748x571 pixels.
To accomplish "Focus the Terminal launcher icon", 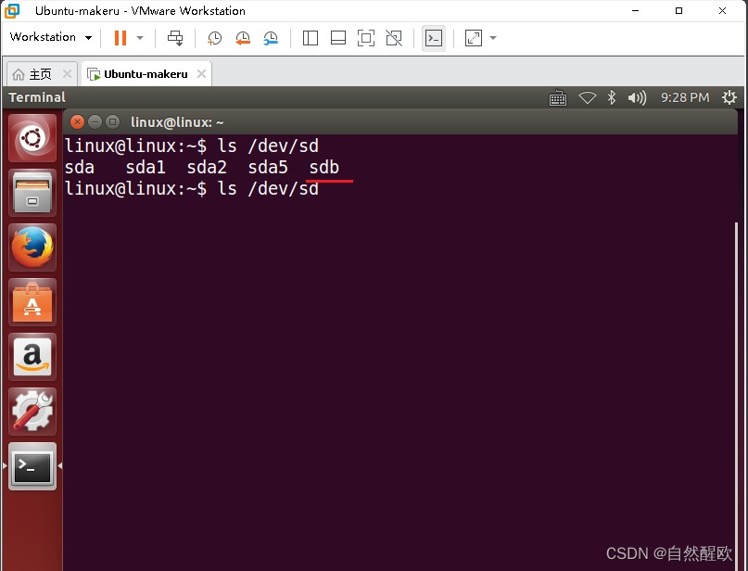I will click(32, 466).
